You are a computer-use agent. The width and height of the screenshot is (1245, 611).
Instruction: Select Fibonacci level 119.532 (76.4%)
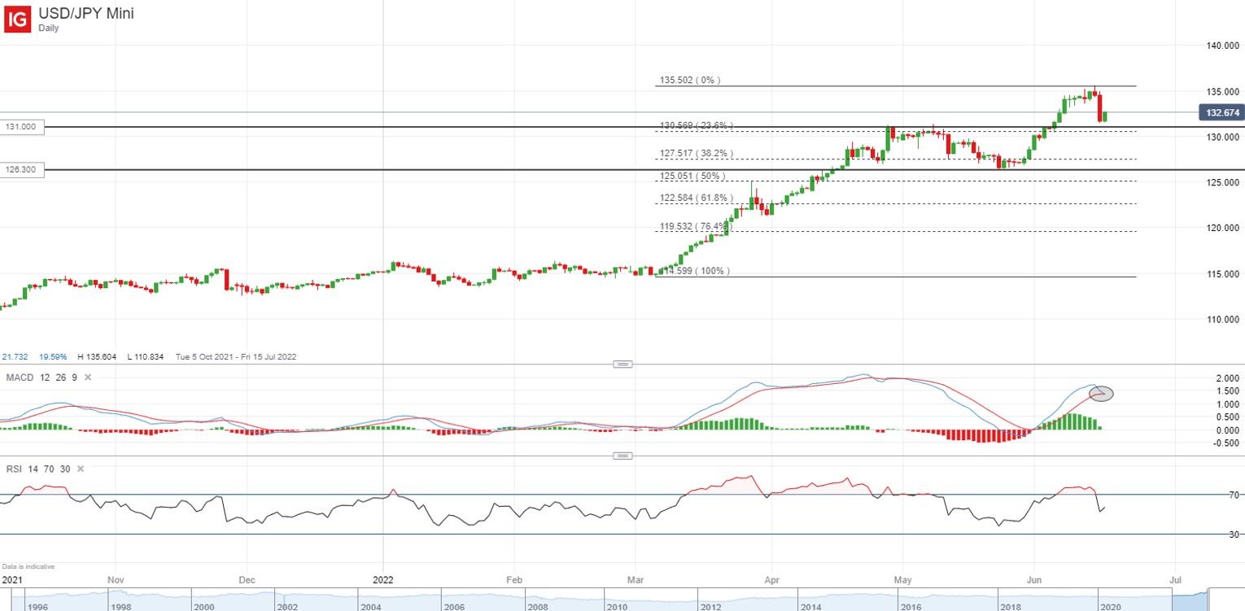pos(696,226)
